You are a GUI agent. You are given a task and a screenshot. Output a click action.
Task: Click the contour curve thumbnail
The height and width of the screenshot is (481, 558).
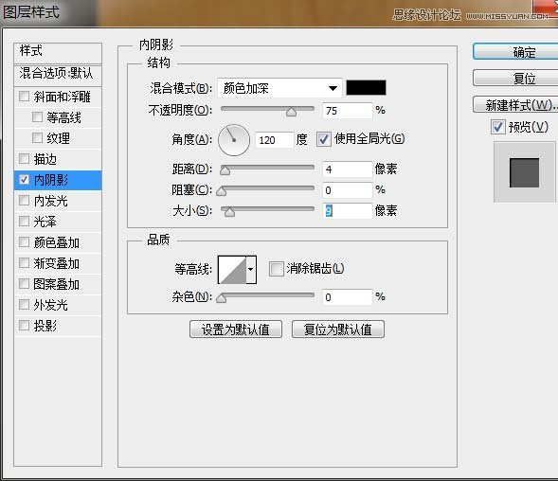click(232, 270)
